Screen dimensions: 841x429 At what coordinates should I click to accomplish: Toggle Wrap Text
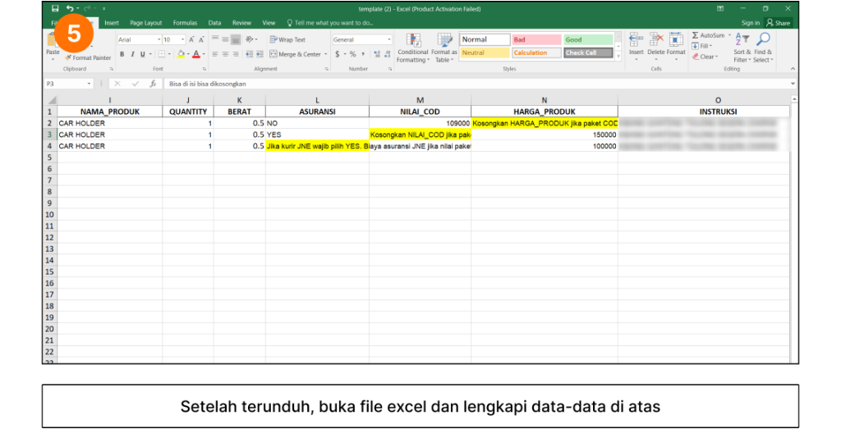tap(287, 39)
